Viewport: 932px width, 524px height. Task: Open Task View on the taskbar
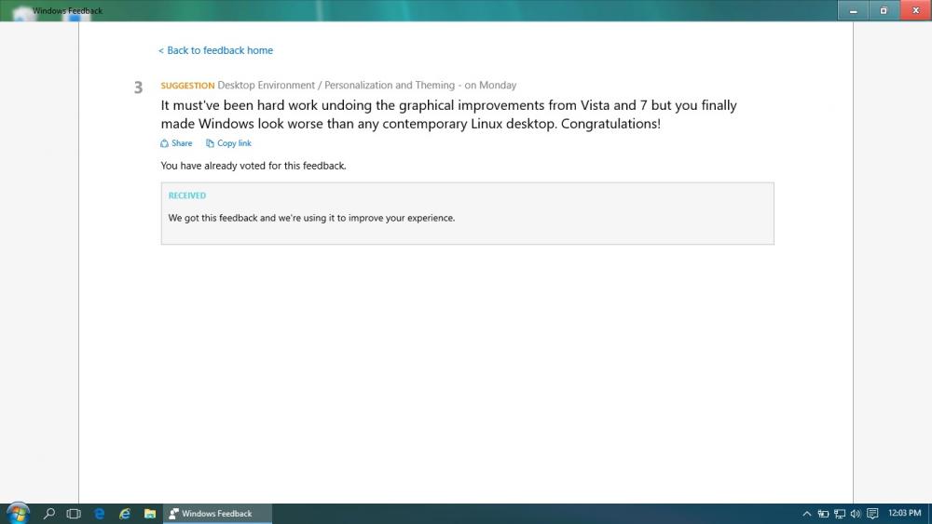tap(74, 514)
